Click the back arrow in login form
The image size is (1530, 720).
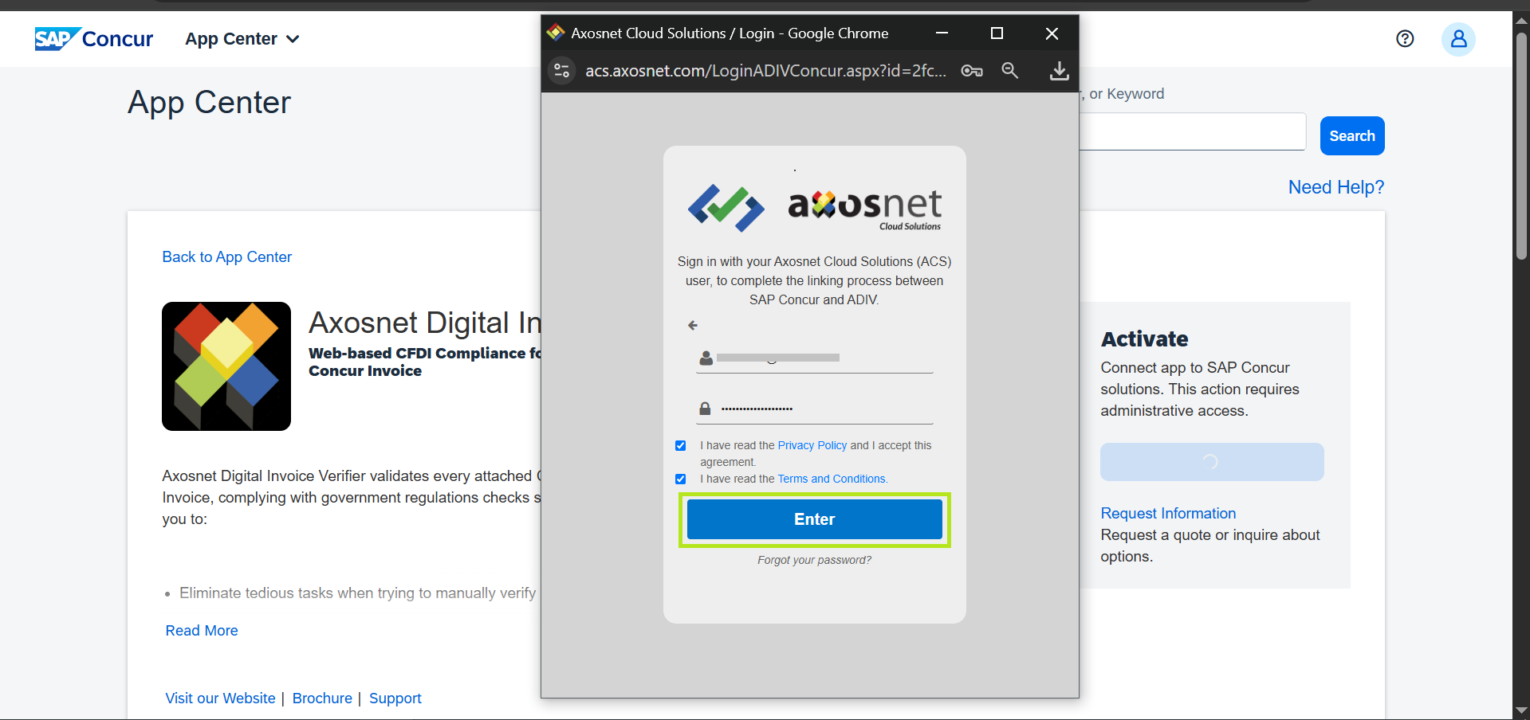(693, 325)
